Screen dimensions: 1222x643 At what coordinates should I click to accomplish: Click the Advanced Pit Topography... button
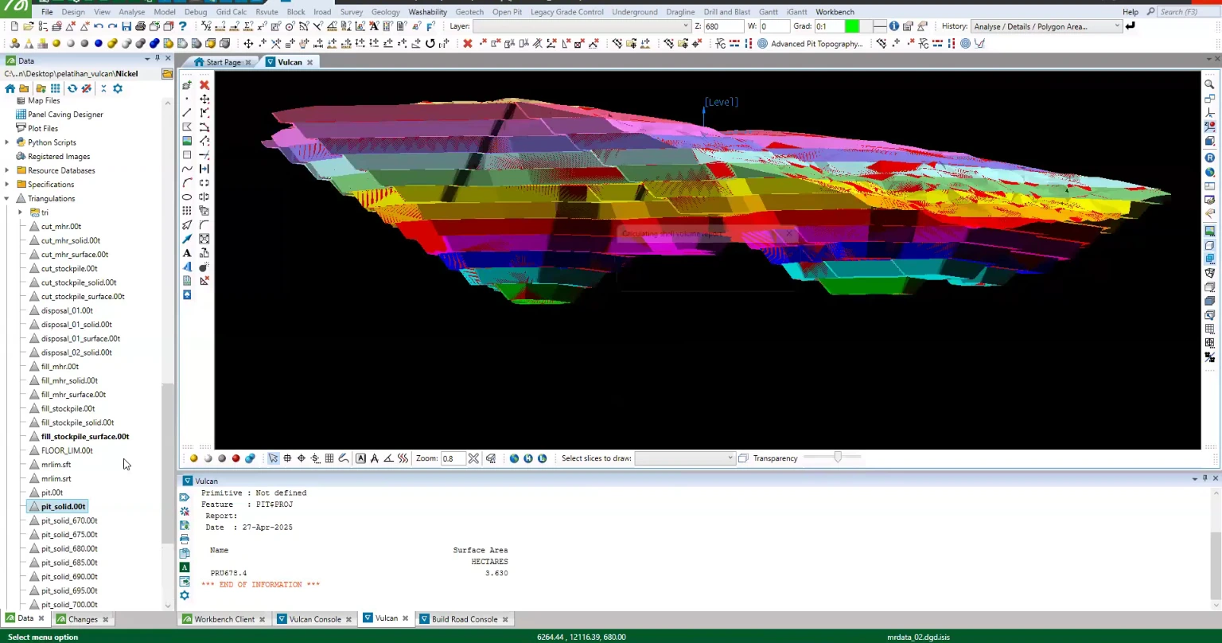pos(817,44)
